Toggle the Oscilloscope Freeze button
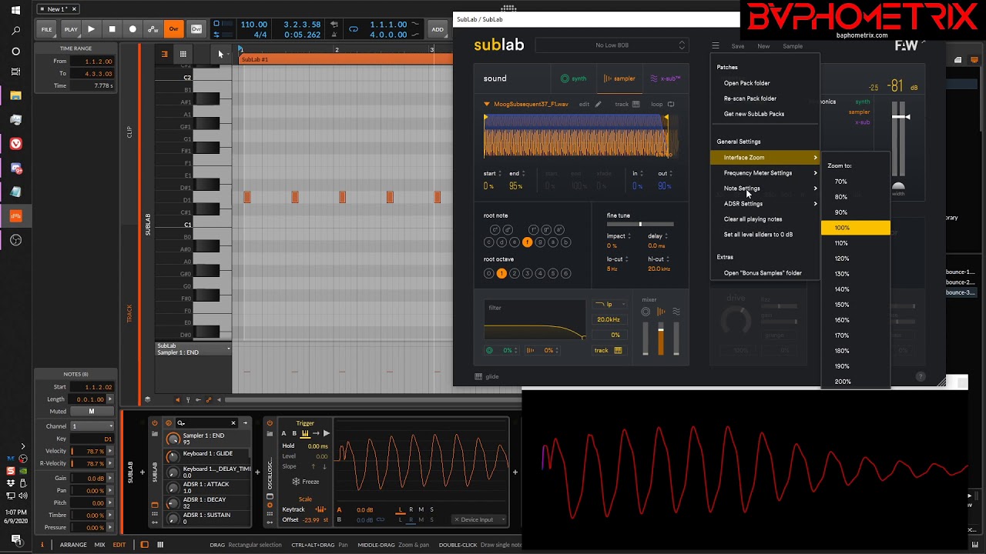The image size is (986, 554). click(x=305, y=482)
